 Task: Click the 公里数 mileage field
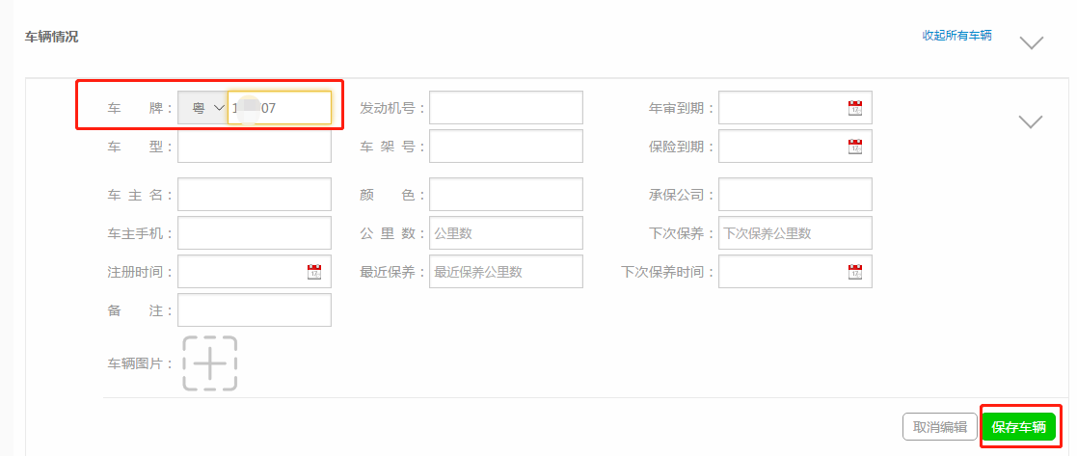(x=506, y=233)
